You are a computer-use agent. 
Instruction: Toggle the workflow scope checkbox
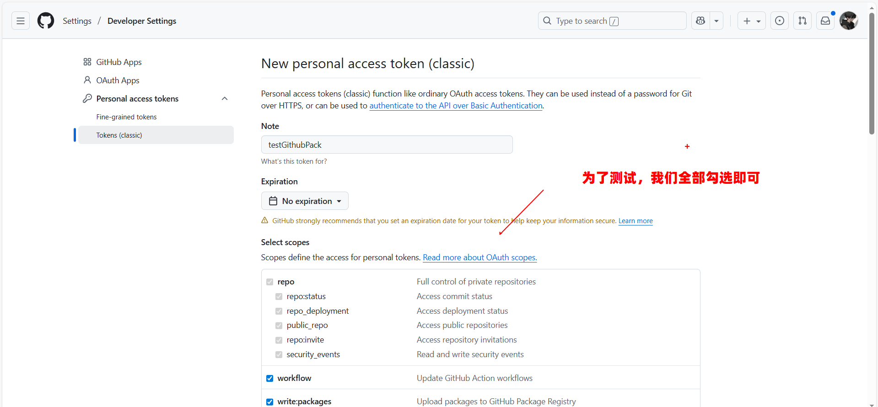[x=270, y=379]
